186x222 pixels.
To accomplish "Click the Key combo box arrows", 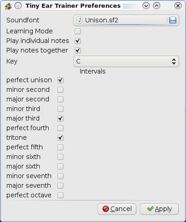I will click(x=174, y=62).
